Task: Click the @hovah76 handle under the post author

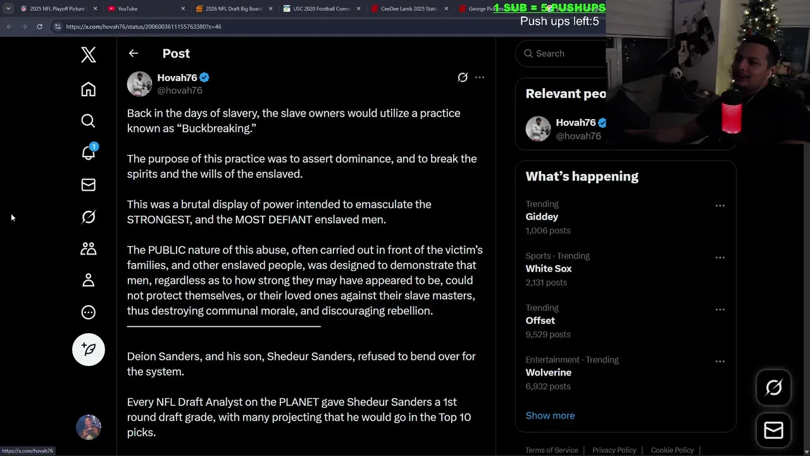Action: (180, 91)
